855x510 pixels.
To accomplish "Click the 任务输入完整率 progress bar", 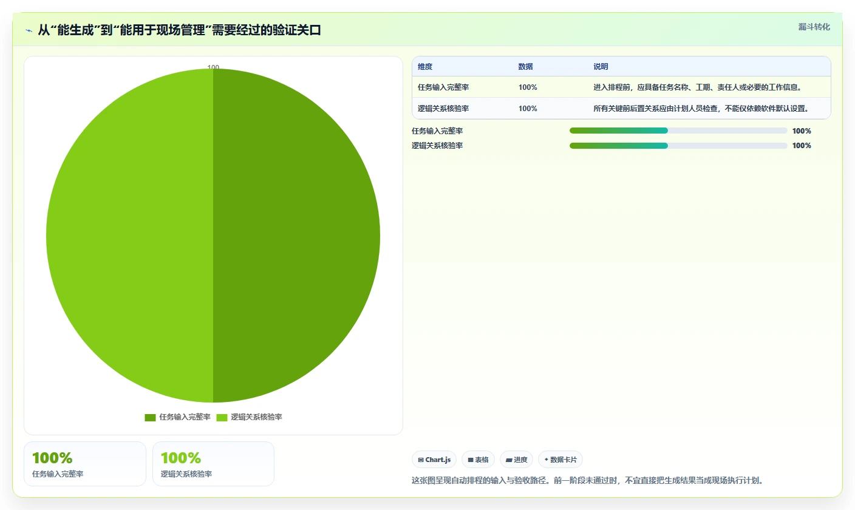I will (x=678, y=131).
